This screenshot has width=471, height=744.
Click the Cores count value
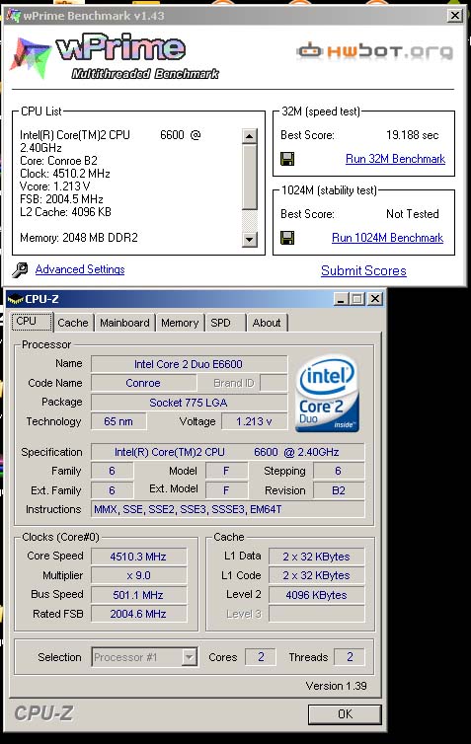pos(261,657)
